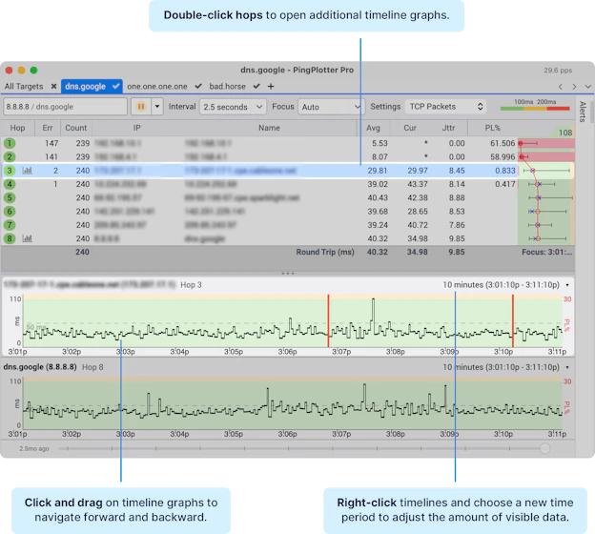Select hop 4 green circle icon

pos(10,184)
